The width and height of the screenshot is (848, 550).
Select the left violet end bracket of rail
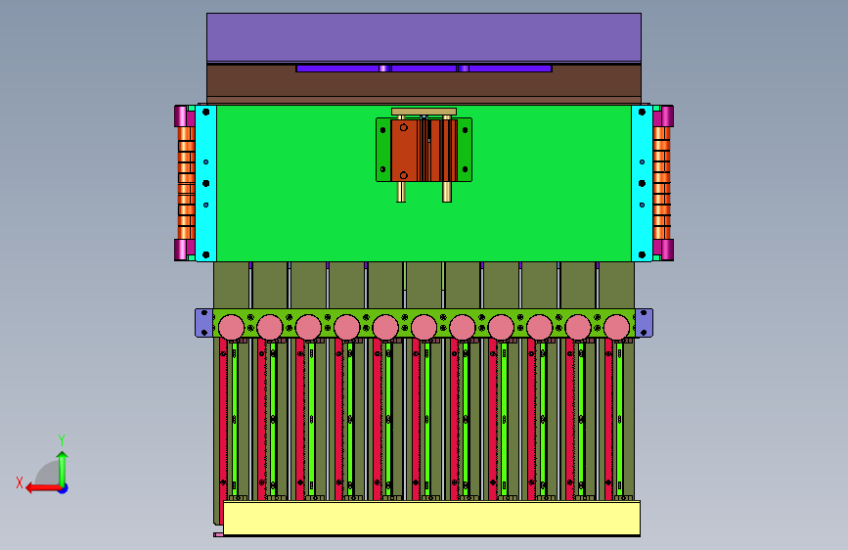click(203, 323)
